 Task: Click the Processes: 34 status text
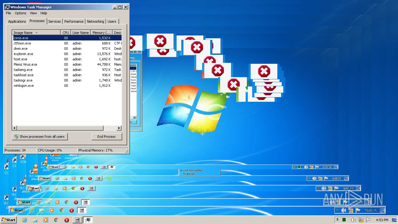15,150
